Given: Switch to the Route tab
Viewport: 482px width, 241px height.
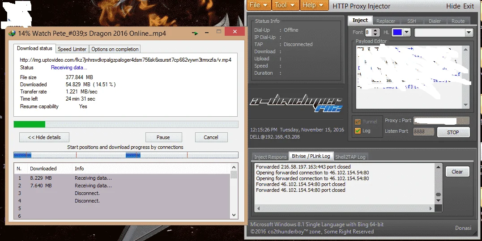Looking at the screenshot, I should click(x=458, y=21).
